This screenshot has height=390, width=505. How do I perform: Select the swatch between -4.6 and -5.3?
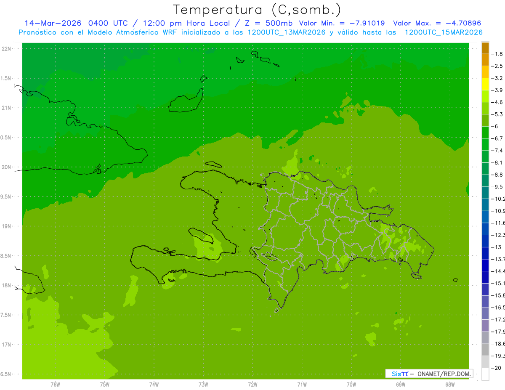pyautogui.click(x=485, y=108)
